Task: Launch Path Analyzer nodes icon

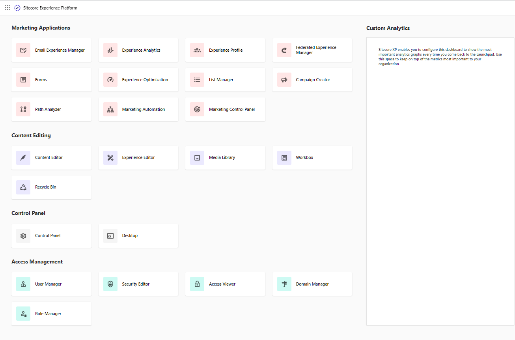Action: click(x=23, y=109)
